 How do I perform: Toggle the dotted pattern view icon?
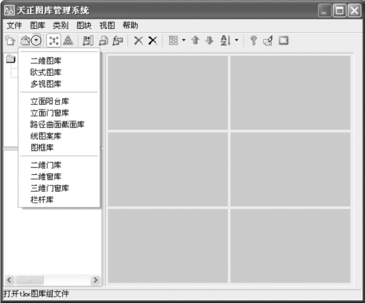click(53, 41)
